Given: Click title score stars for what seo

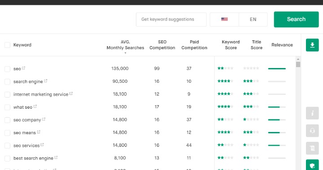Looking at the screenshot, I should [x=251, y=106].
